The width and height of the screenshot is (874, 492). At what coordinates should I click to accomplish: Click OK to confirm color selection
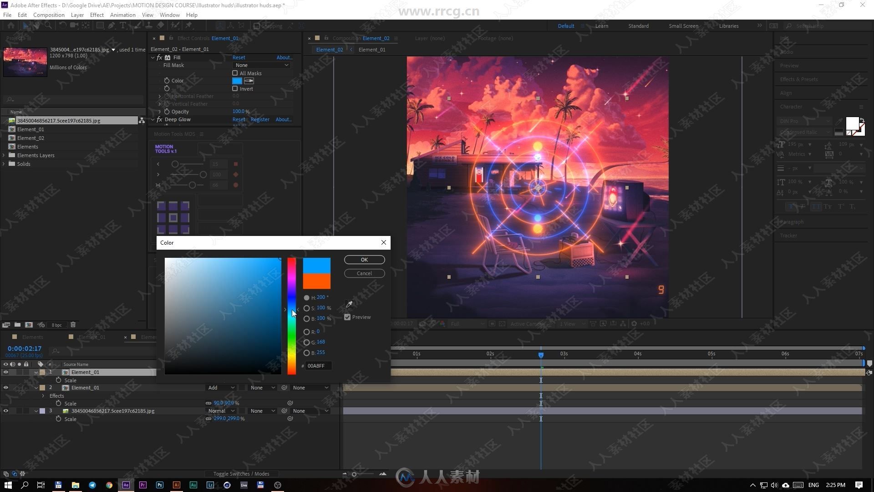pos(364,259)
